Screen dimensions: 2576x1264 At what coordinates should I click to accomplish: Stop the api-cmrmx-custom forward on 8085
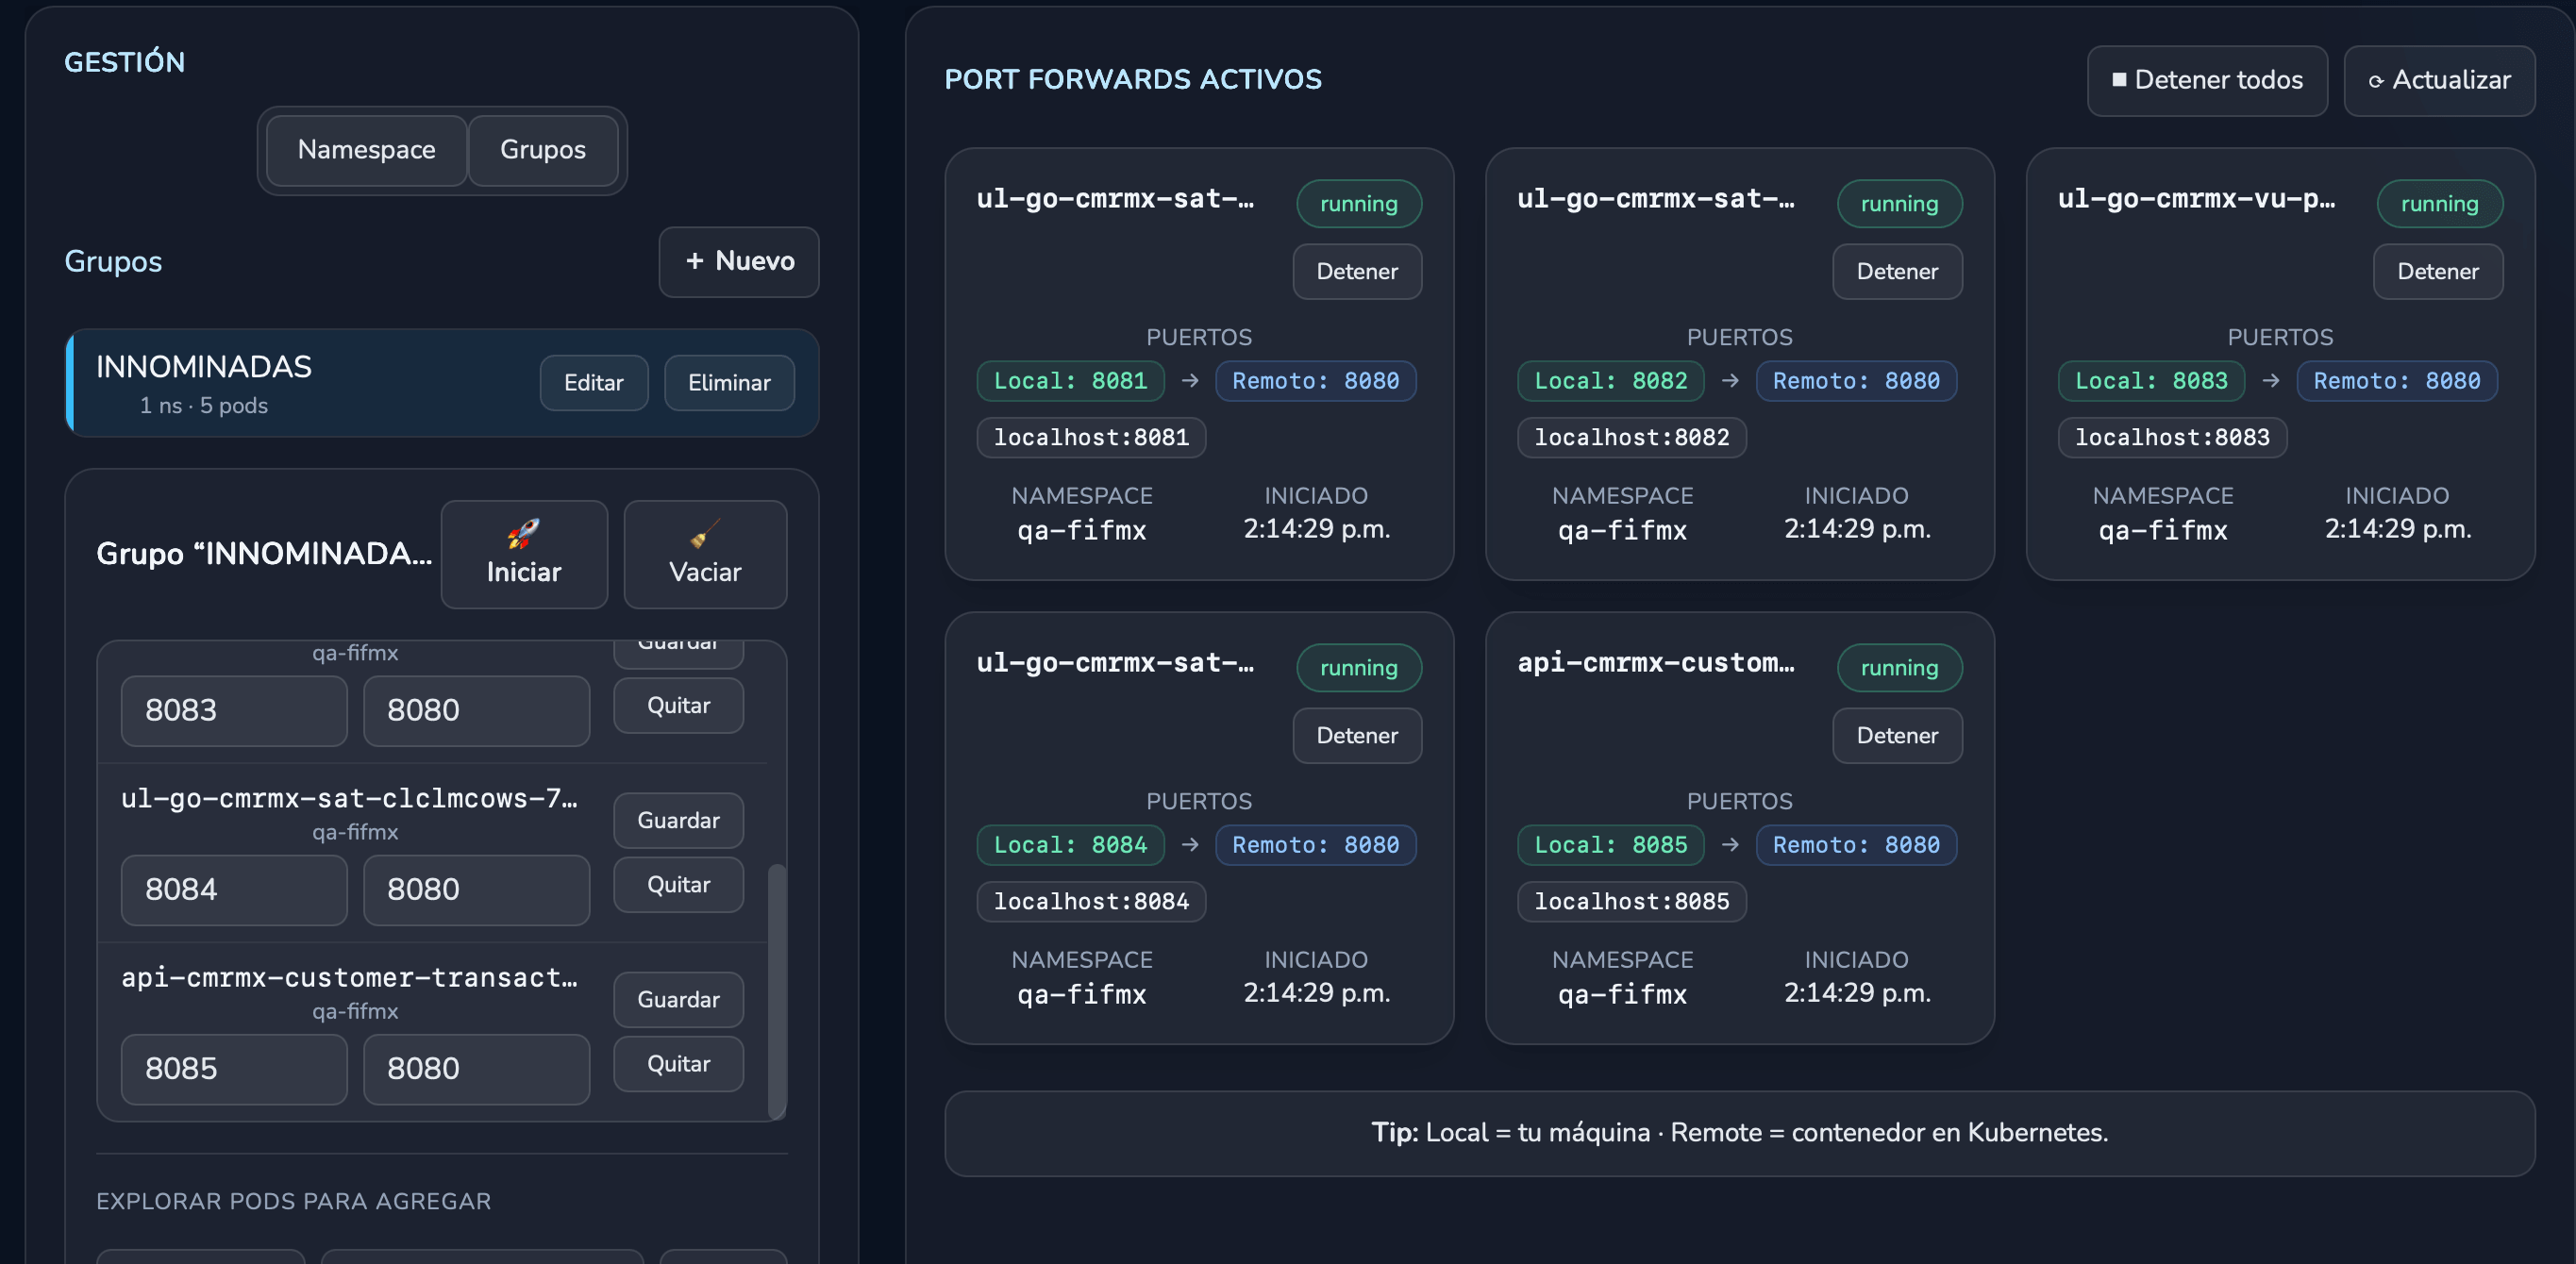1896,736
